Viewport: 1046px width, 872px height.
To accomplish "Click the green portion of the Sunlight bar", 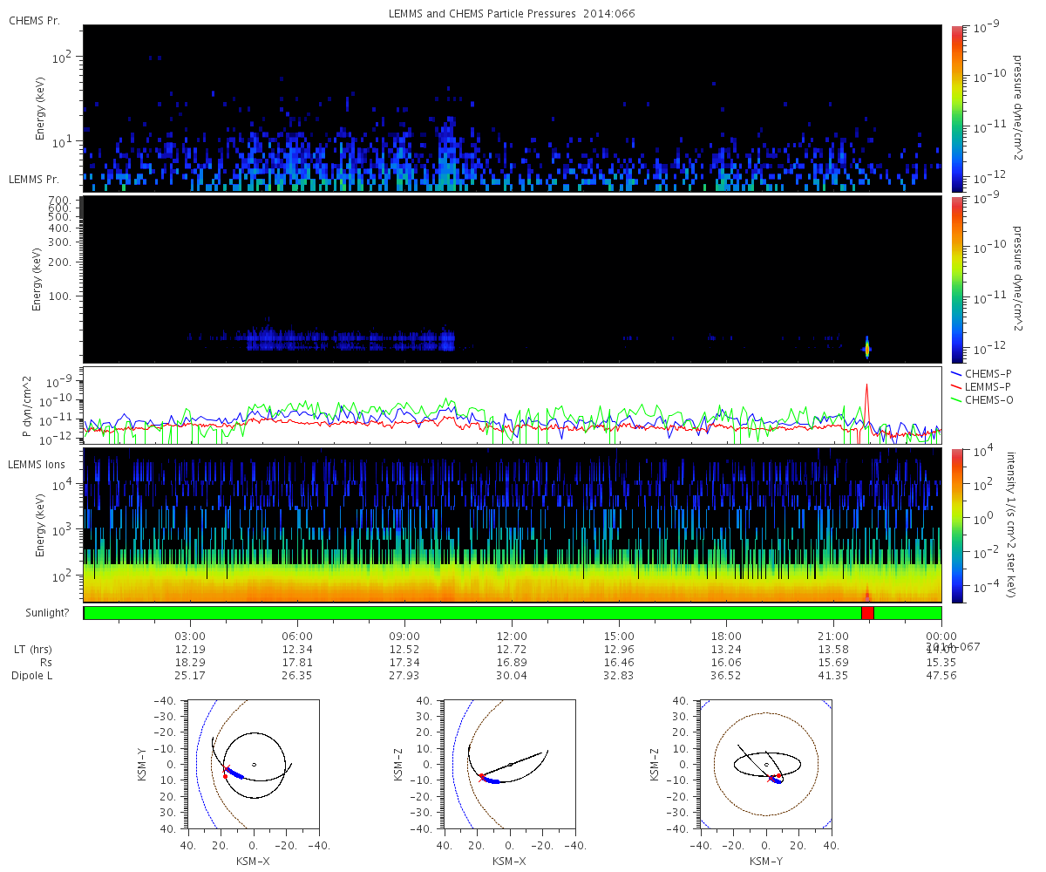I will pyautogui.click(x=471, y=613).
